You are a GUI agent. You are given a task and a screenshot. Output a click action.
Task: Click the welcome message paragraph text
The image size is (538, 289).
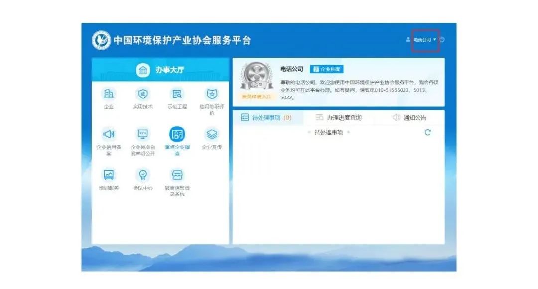click(x=360, y=90)
